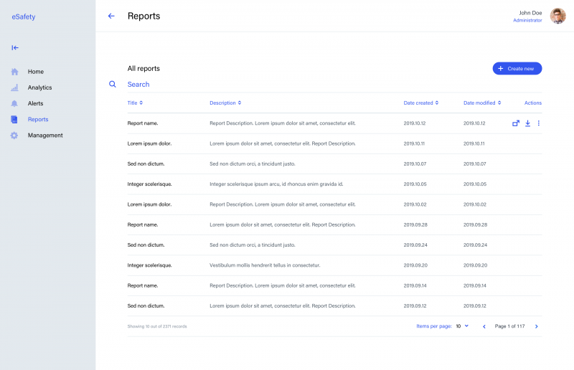The height and width of the screenshot is (370, 574).
Task: Open Analytics in the sidebar
Action: (39, 87)
